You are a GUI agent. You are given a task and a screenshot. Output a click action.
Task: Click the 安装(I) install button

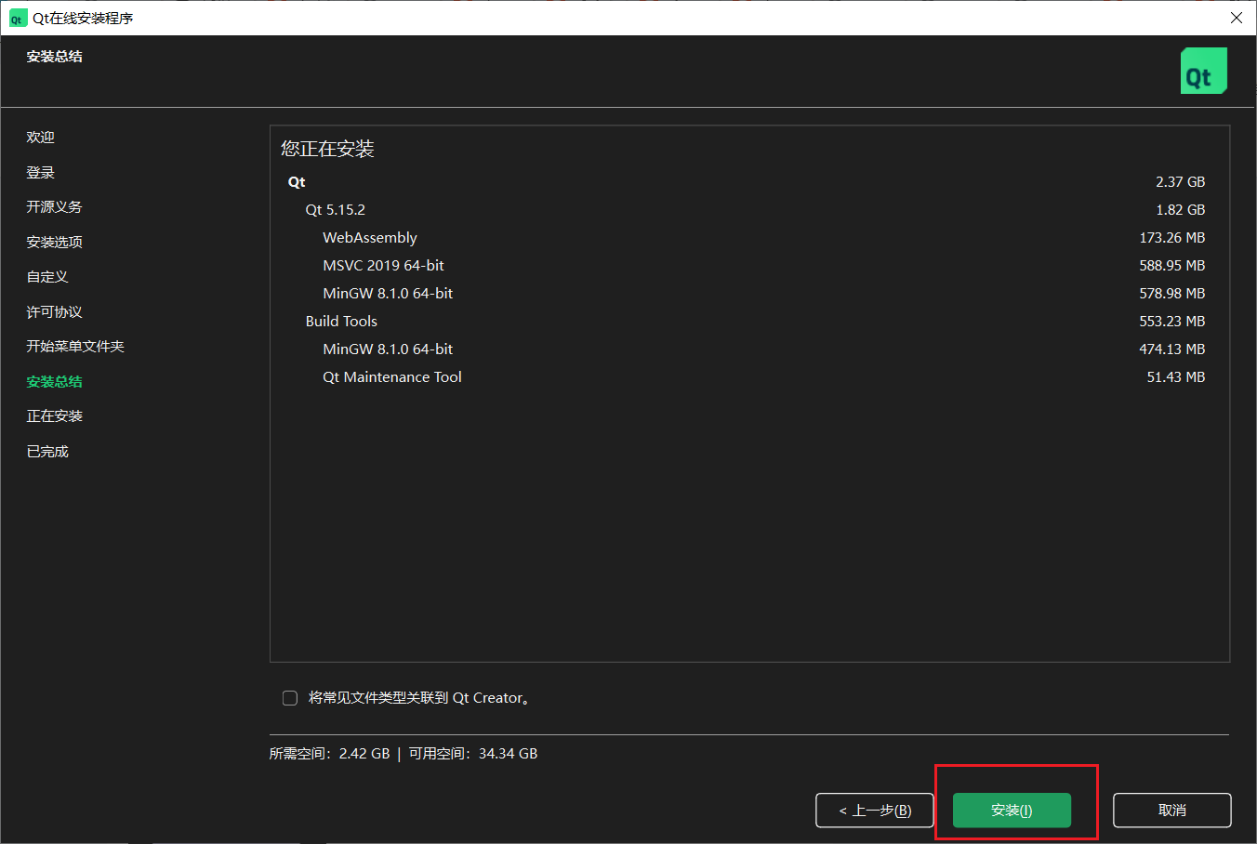click(x=1012, y=811)
